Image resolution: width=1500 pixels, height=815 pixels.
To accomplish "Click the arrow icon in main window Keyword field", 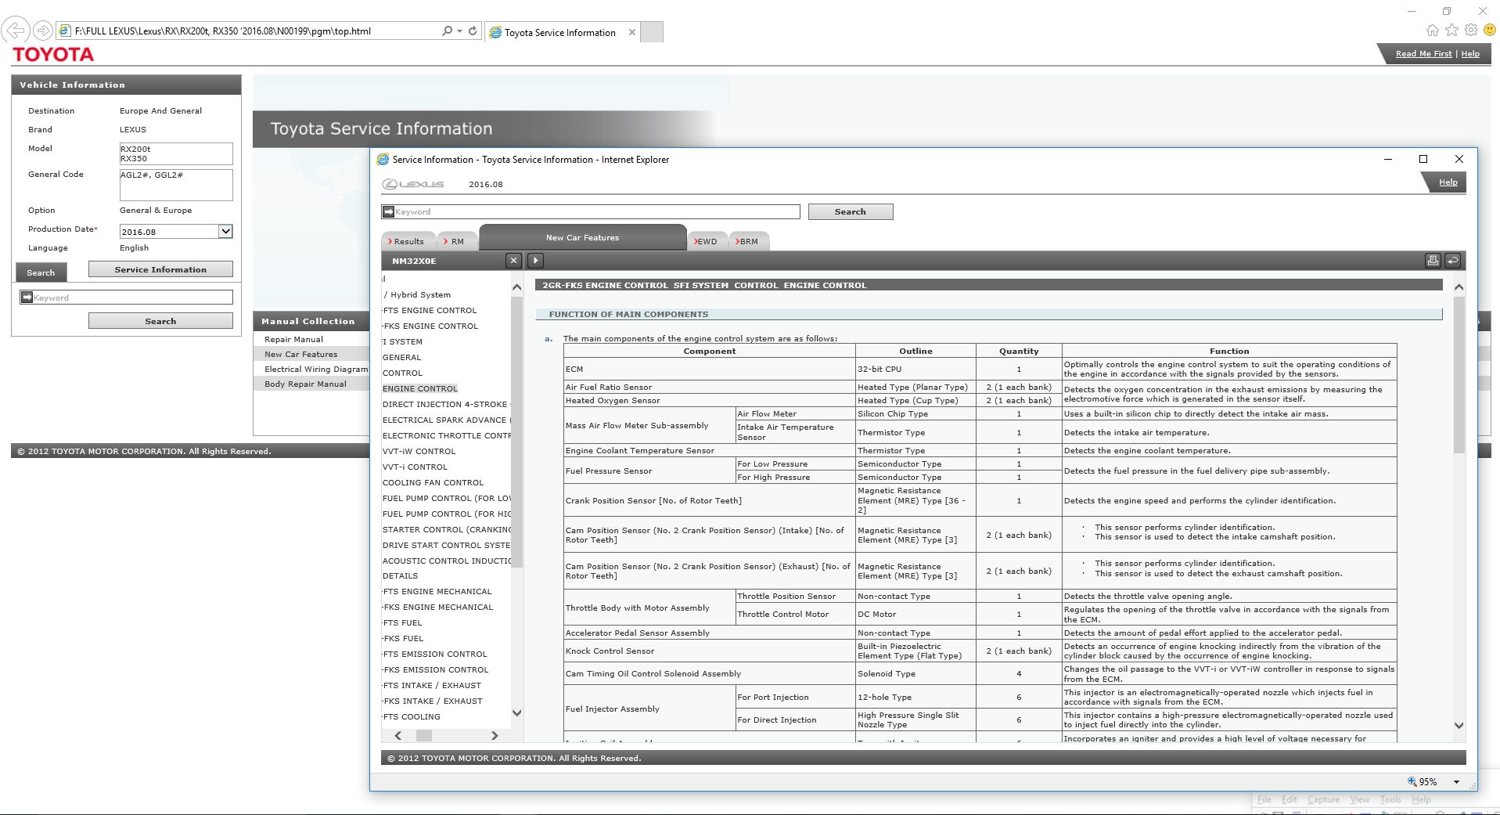I will pos(27,298).
